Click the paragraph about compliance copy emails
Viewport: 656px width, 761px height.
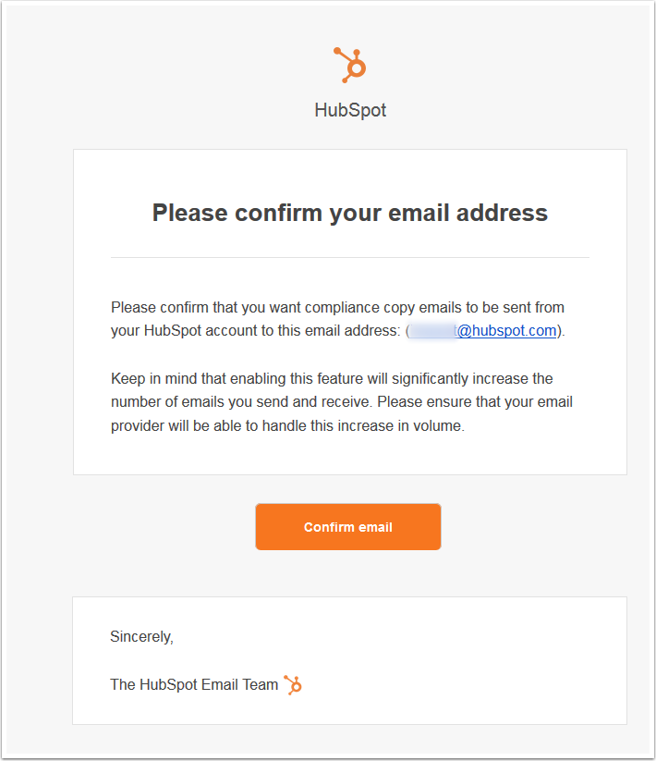[338, 319]
